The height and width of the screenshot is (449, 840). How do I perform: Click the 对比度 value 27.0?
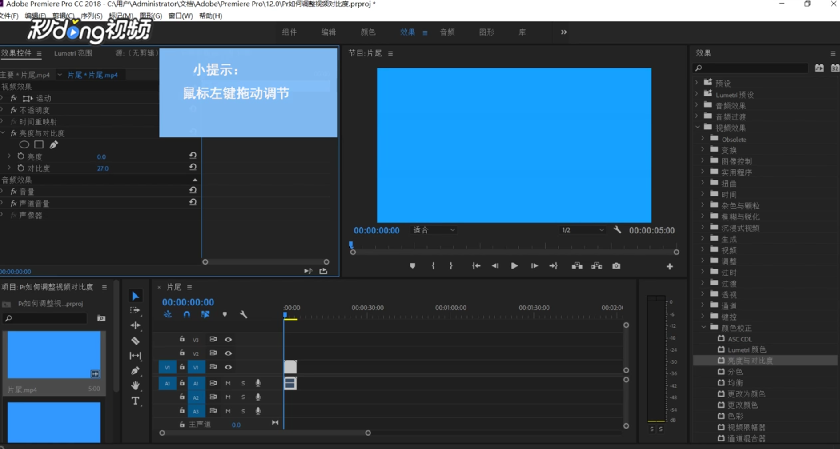click(103, 168)
